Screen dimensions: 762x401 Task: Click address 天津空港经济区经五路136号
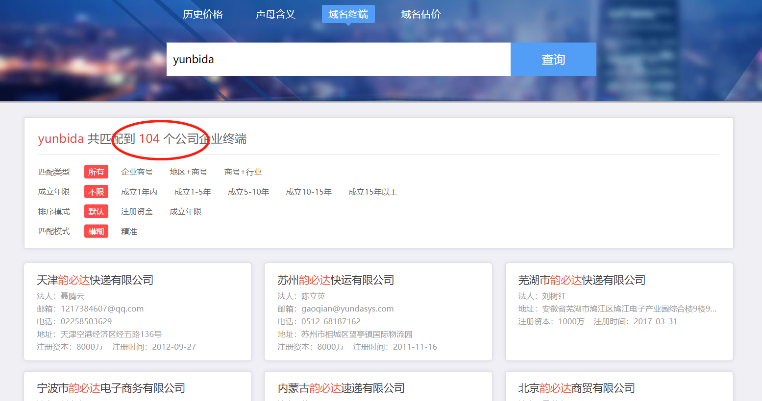(111, 334)
